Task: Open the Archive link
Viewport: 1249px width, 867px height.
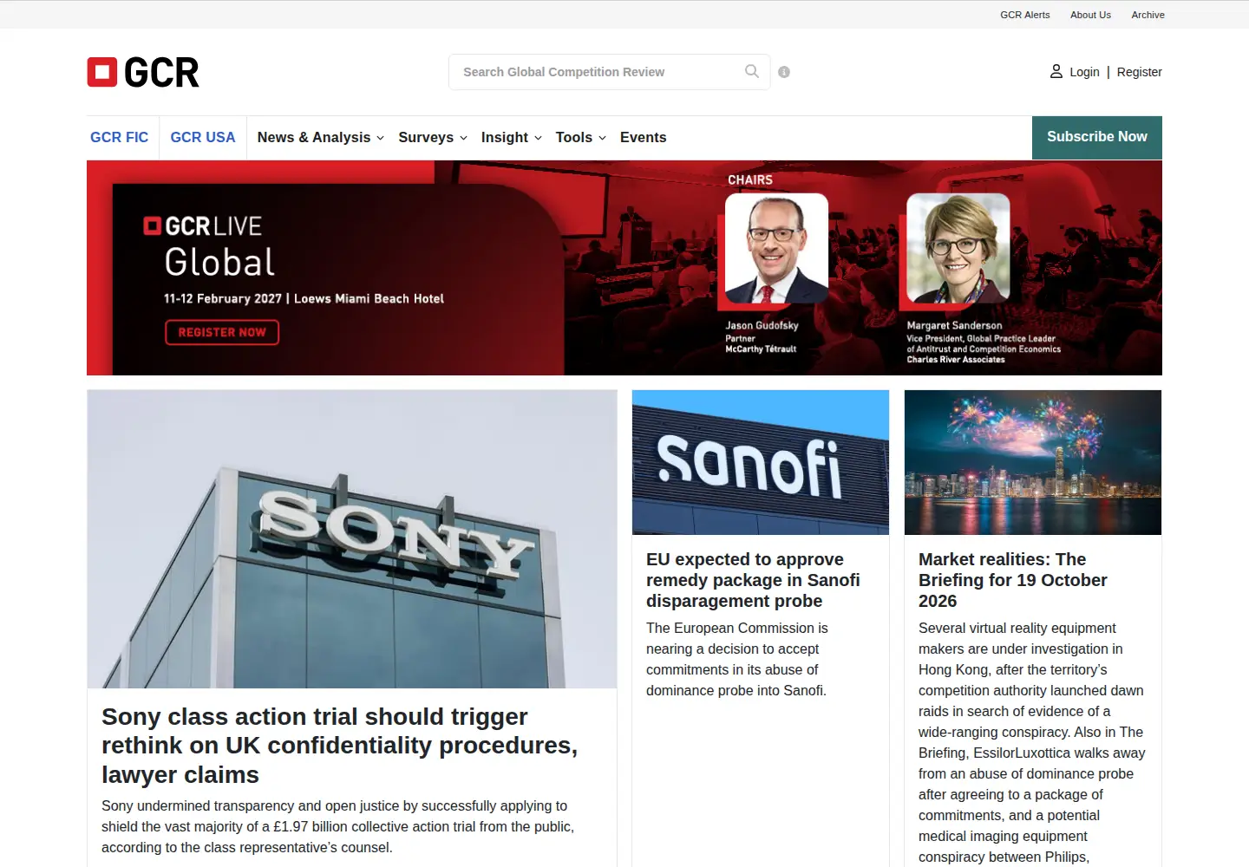Action: coord(1148,15)
